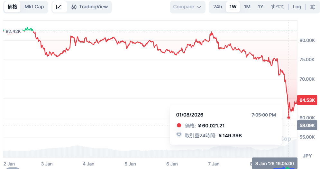Toggle Log scale on the chart

[297, 7]
